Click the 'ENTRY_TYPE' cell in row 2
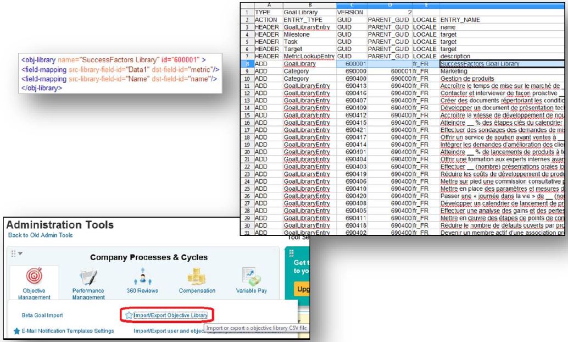The width and height of the screenshot is (568, 342). click(x=310, y=20)
